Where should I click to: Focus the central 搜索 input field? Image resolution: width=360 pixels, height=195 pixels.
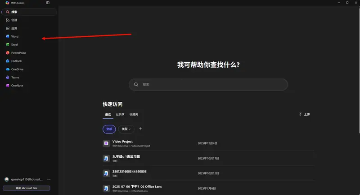click(x=208, y=85)
